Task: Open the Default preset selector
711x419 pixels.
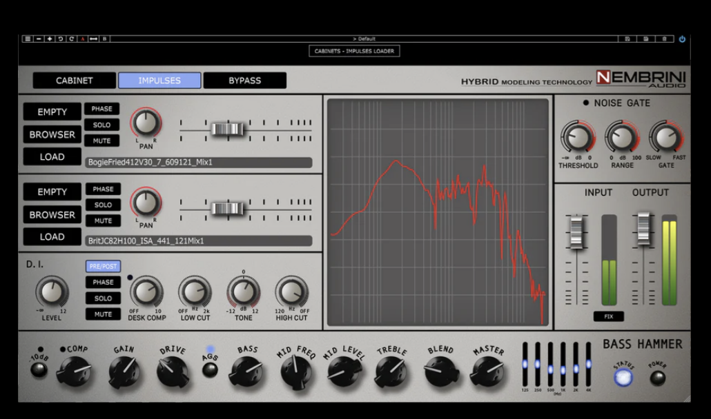Action: [x=364, y=39]
